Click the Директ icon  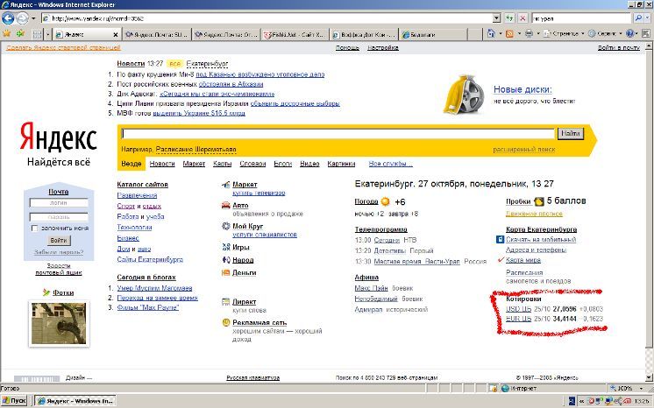[225, 302]
